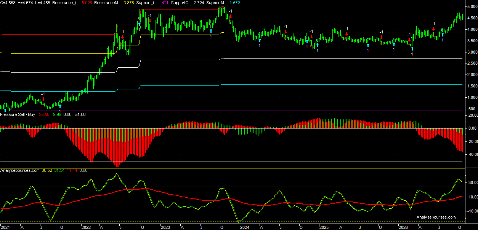Click the red 5.028 resistance value
478x230 pixels.
point(87,2)
